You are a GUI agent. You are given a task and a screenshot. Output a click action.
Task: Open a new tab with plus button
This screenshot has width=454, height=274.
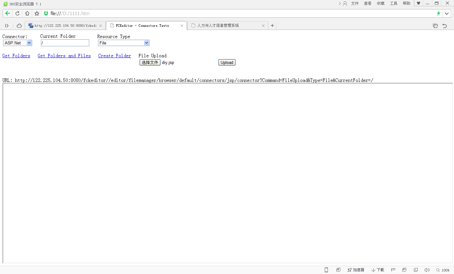[272, 26]
